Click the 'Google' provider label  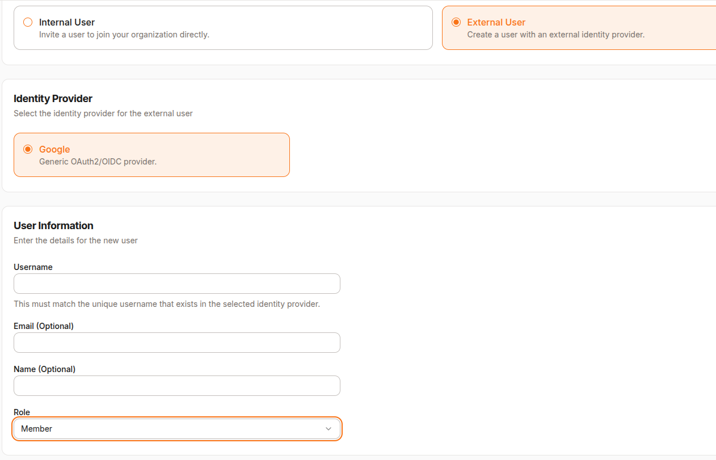[54, 149]
